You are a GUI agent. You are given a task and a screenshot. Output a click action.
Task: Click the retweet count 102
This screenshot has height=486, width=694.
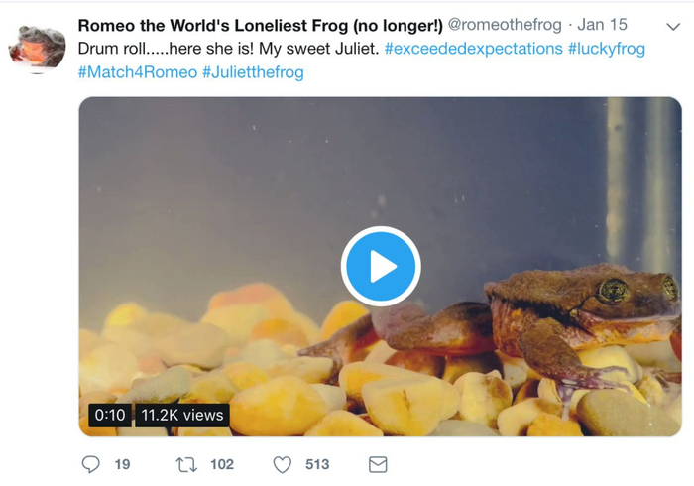222,464
